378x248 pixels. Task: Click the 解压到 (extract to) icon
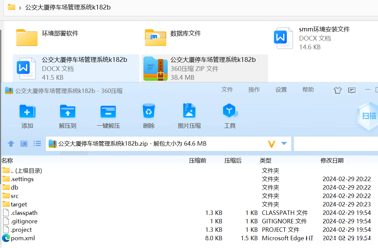pyautogui.click(x=67, y=111)
